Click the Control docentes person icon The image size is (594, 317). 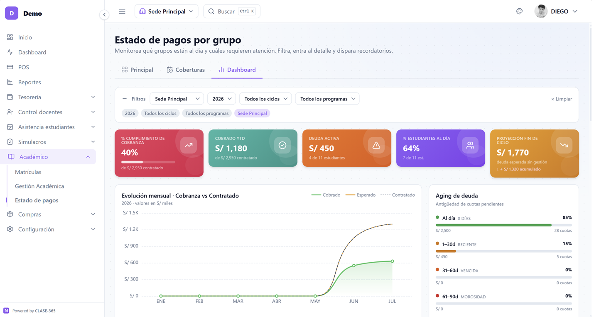tap(10, 112)
